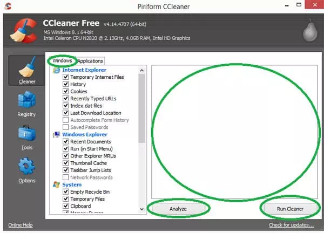The height and width of the screenshot is (233, 324).
Task: Toggle Recently Typed URLs checkbox
Action: [x=66, y=99]
